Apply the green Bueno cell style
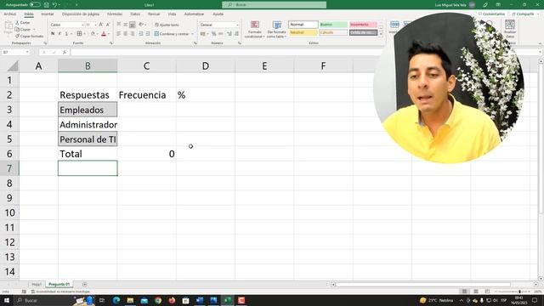544x306 pixels. (333, 25)
